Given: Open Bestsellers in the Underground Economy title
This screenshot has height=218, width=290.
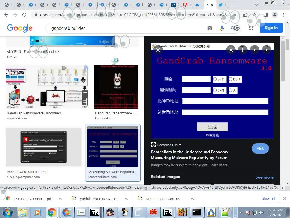Looking at the screenshot, I should (x=190, y=155).
